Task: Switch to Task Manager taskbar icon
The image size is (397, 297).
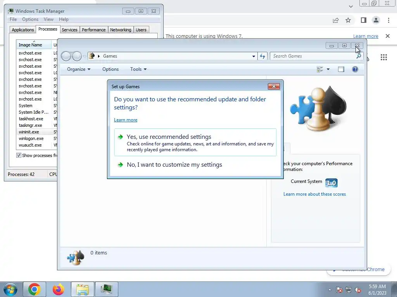Action: pyautogui.click(x=107, y=289)
